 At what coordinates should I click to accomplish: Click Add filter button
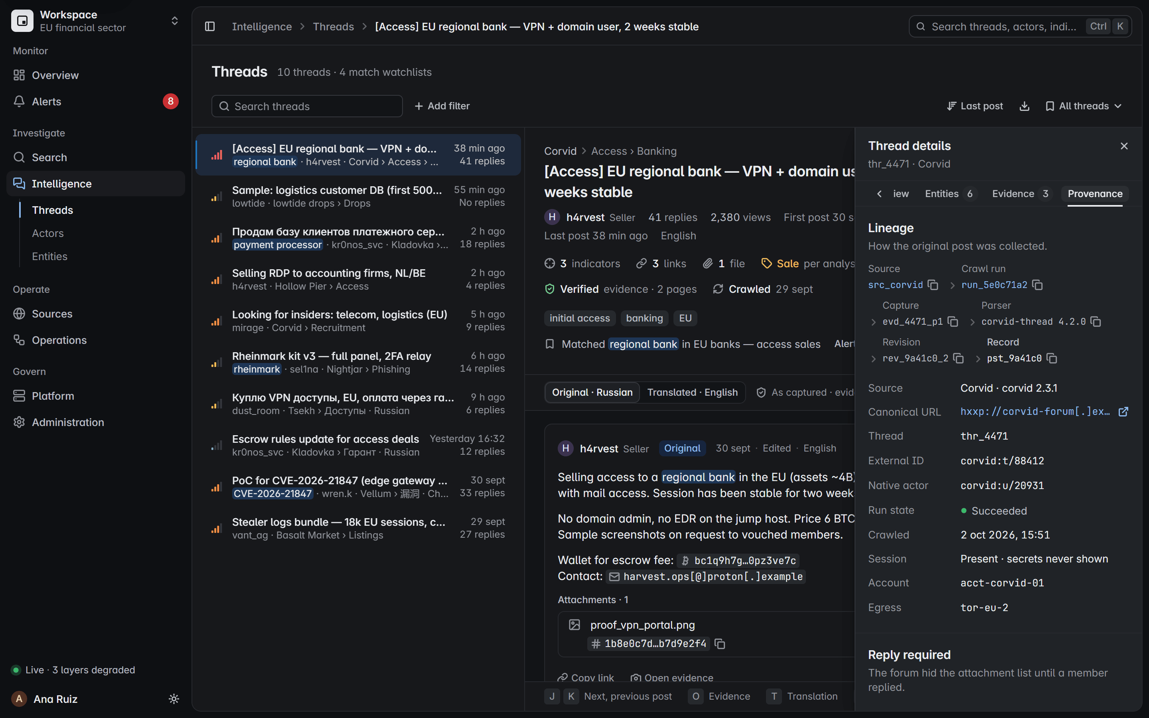point(442,106)
